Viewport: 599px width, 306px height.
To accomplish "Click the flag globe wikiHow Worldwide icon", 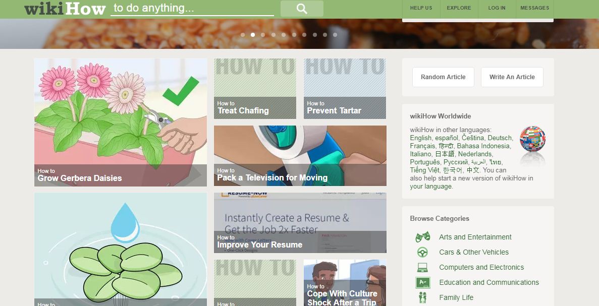I will point(532,139).
